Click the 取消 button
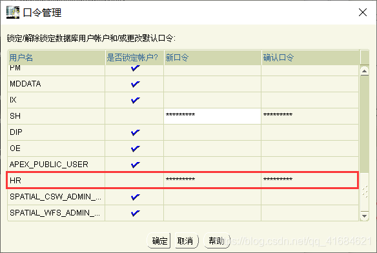The width and height of the screenshot is (377, 253). click(x=187, y=241)
